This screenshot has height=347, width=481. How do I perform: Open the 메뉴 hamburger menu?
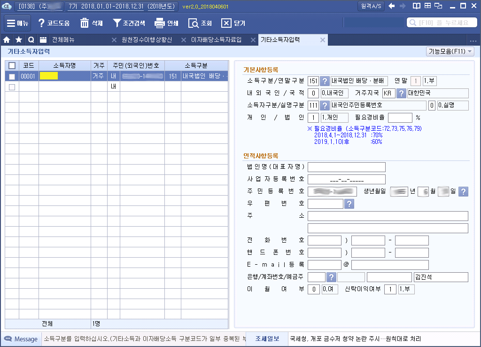tap(17, 23)
